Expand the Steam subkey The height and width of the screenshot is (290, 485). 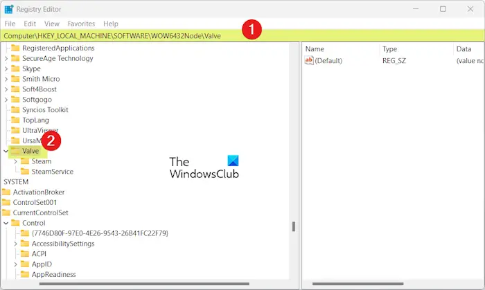[x=15, y=161]
